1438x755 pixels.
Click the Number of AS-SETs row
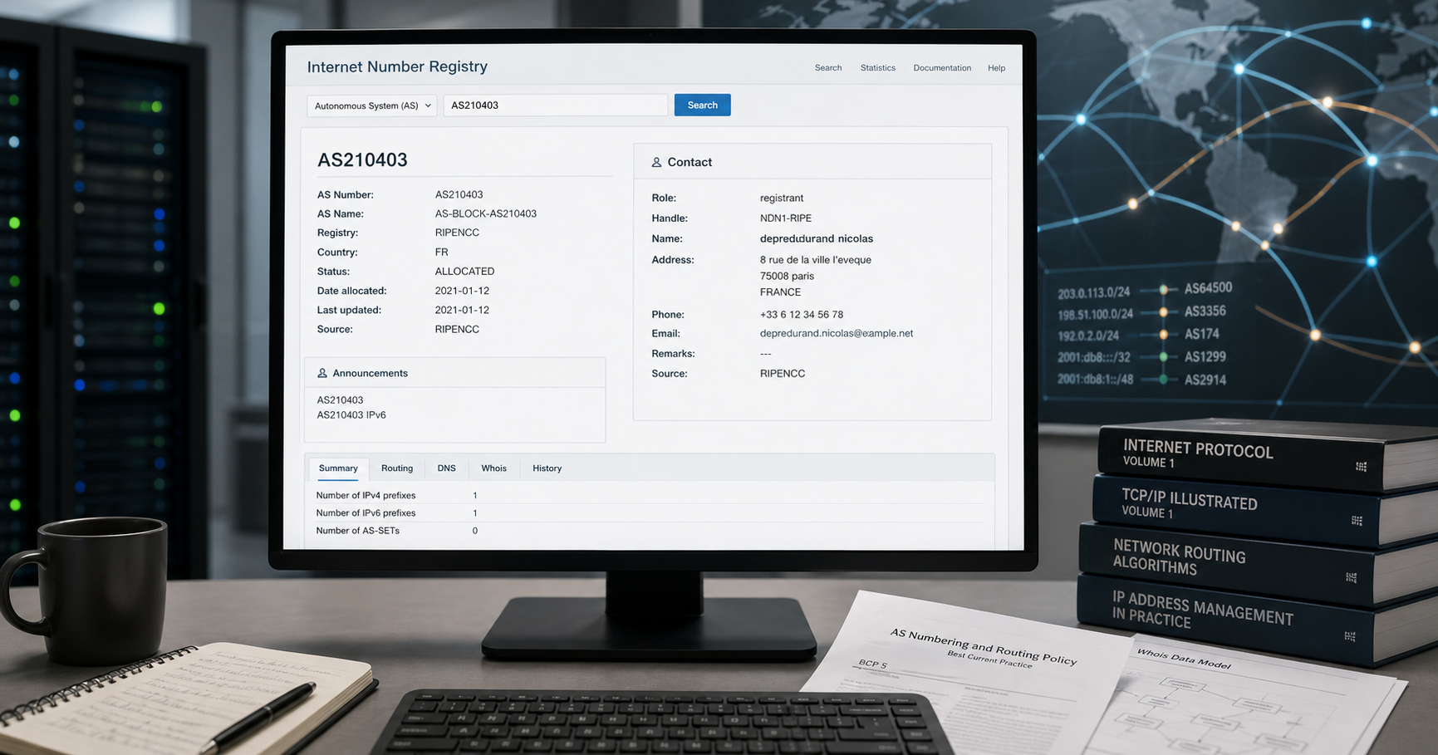coord(648,531)
